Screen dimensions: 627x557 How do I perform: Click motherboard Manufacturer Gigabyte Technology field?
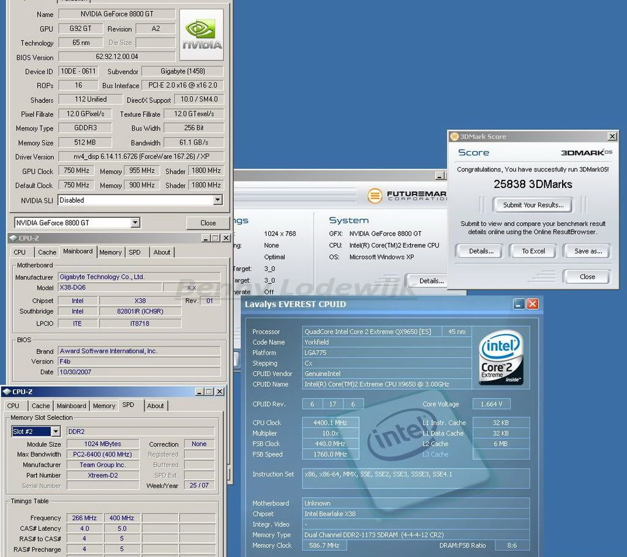click(x=139, y=277)
